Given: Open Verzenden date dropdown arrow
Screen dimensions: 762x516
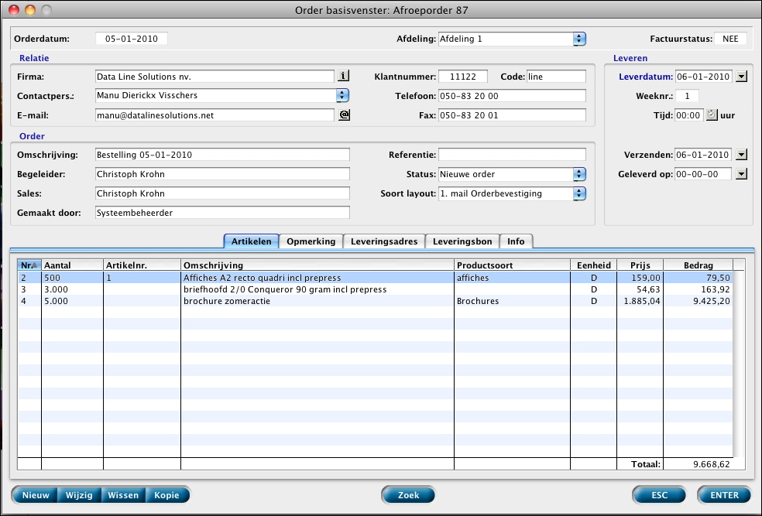Looking at the screenshot, I should coord(741,155).
